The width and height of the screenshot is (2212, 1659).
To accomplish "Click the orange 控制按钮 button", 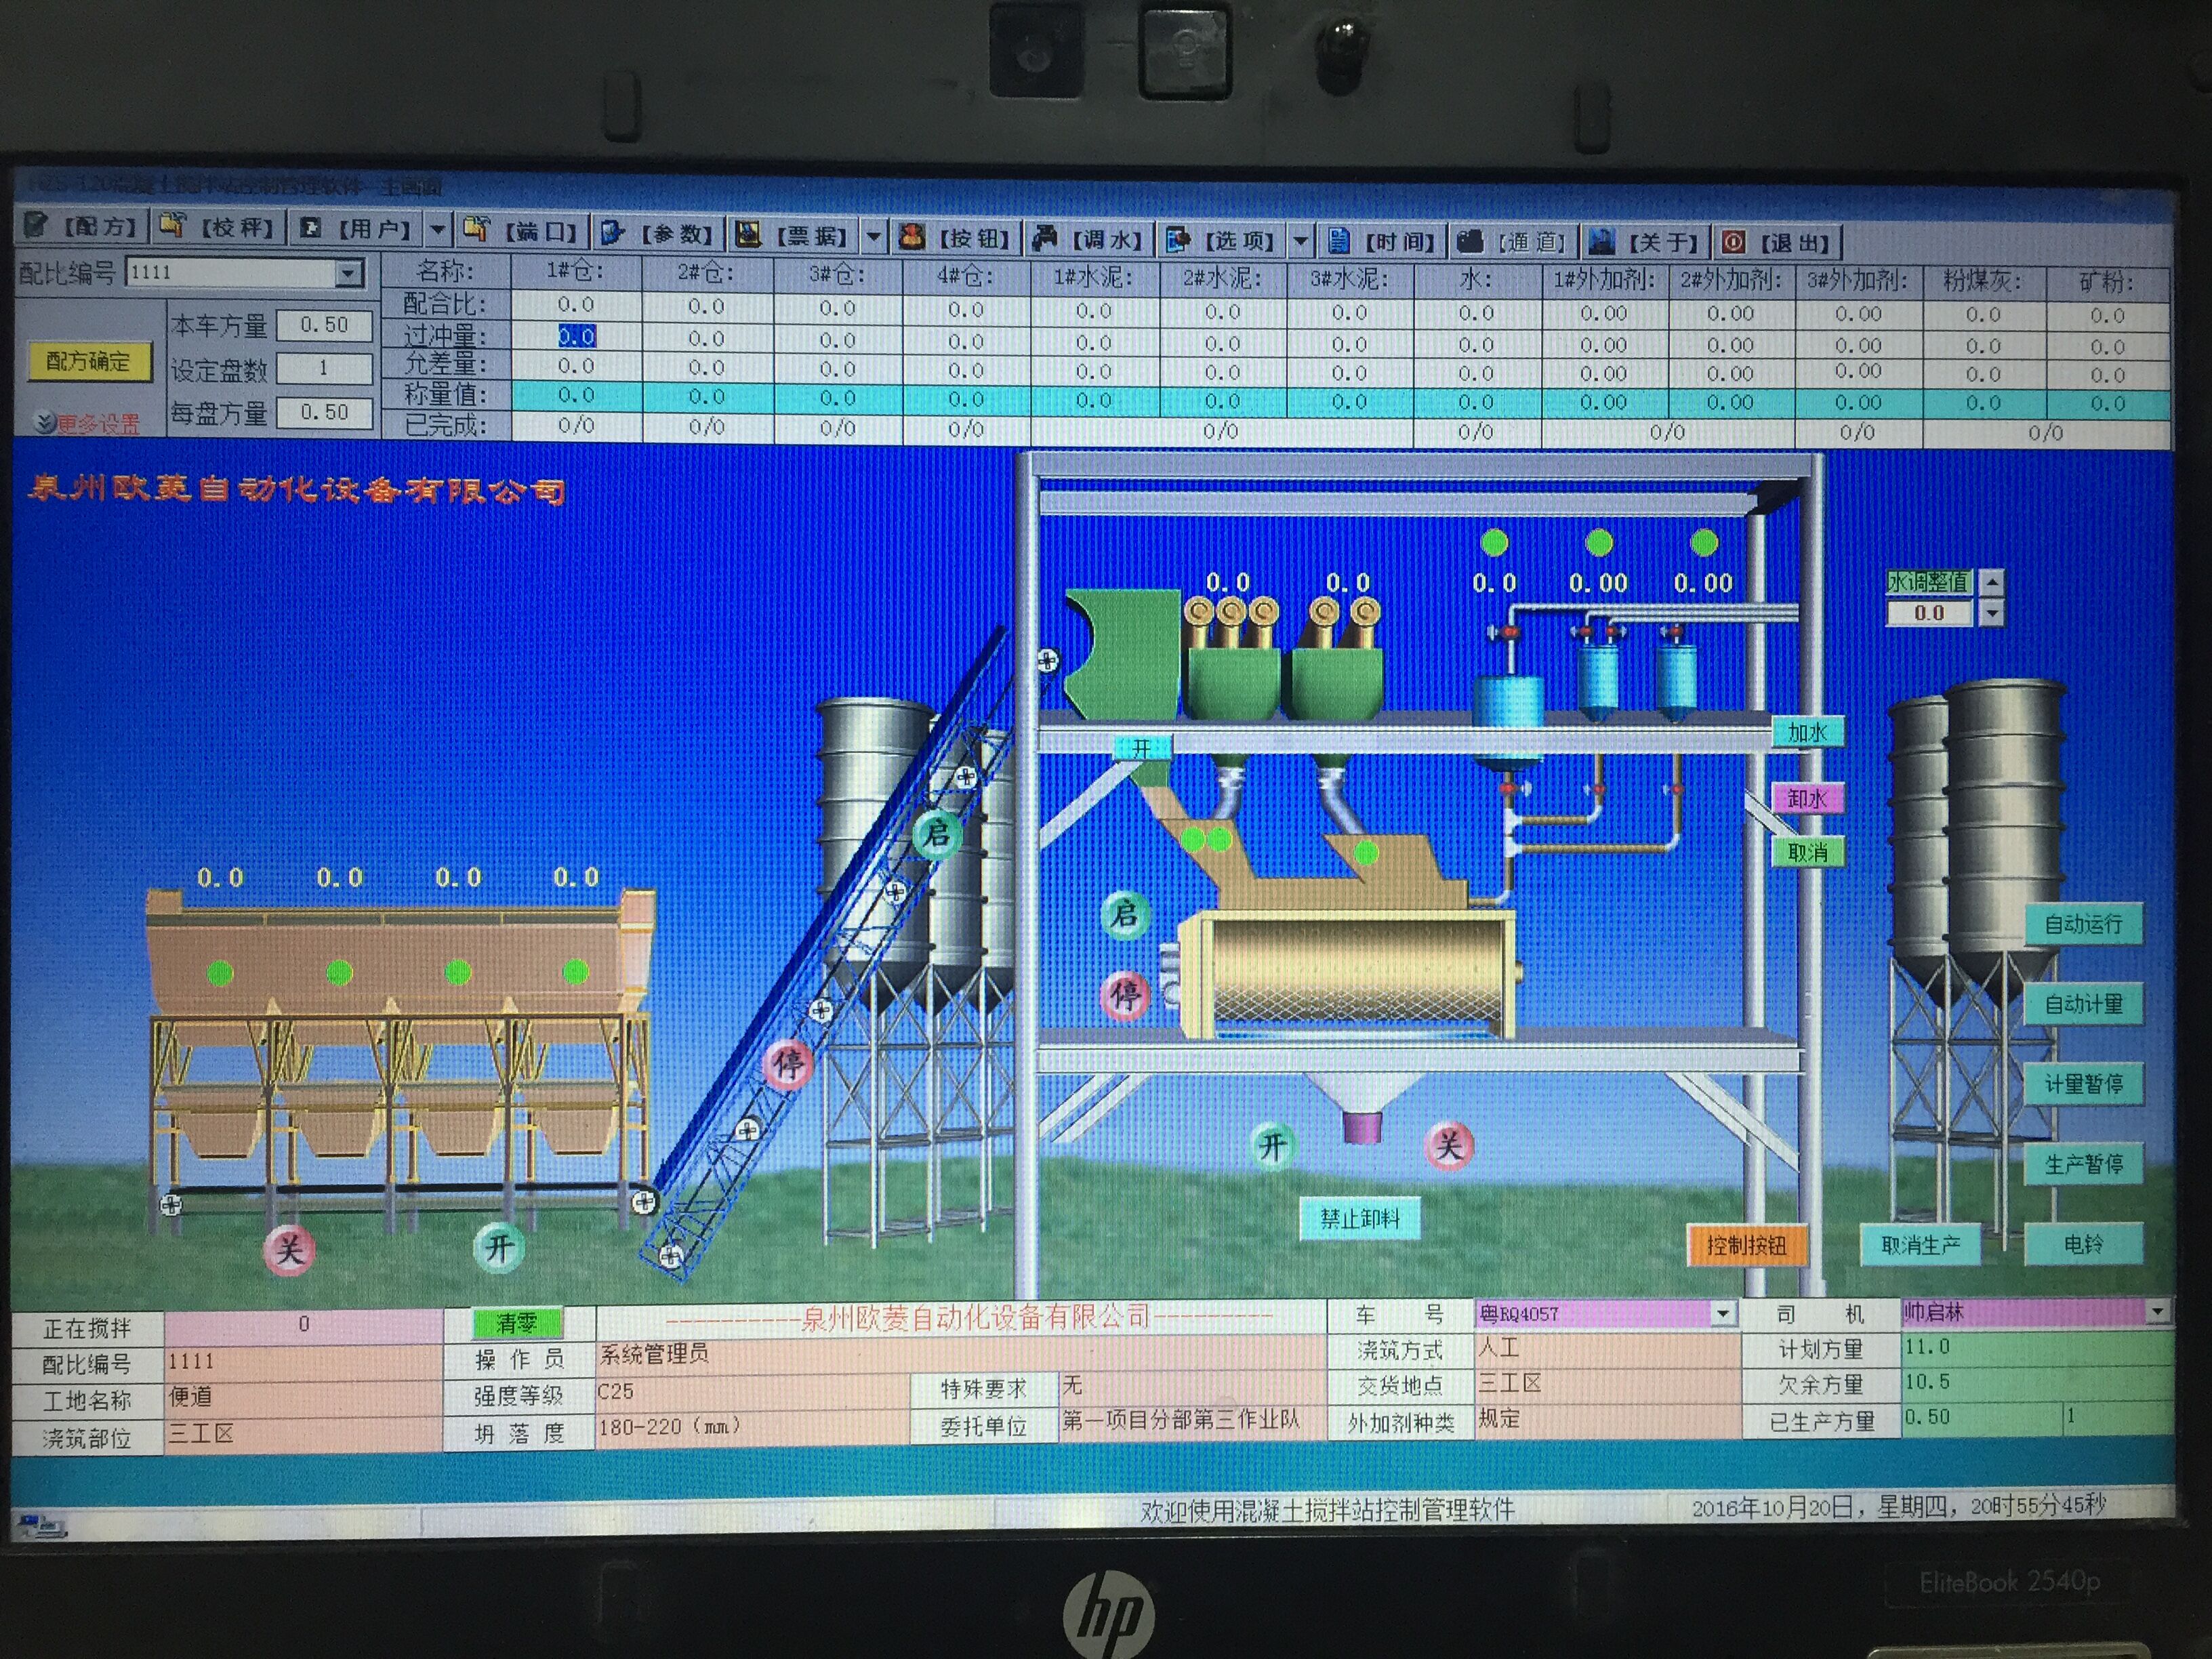I will click(x=1746, y=1245).
